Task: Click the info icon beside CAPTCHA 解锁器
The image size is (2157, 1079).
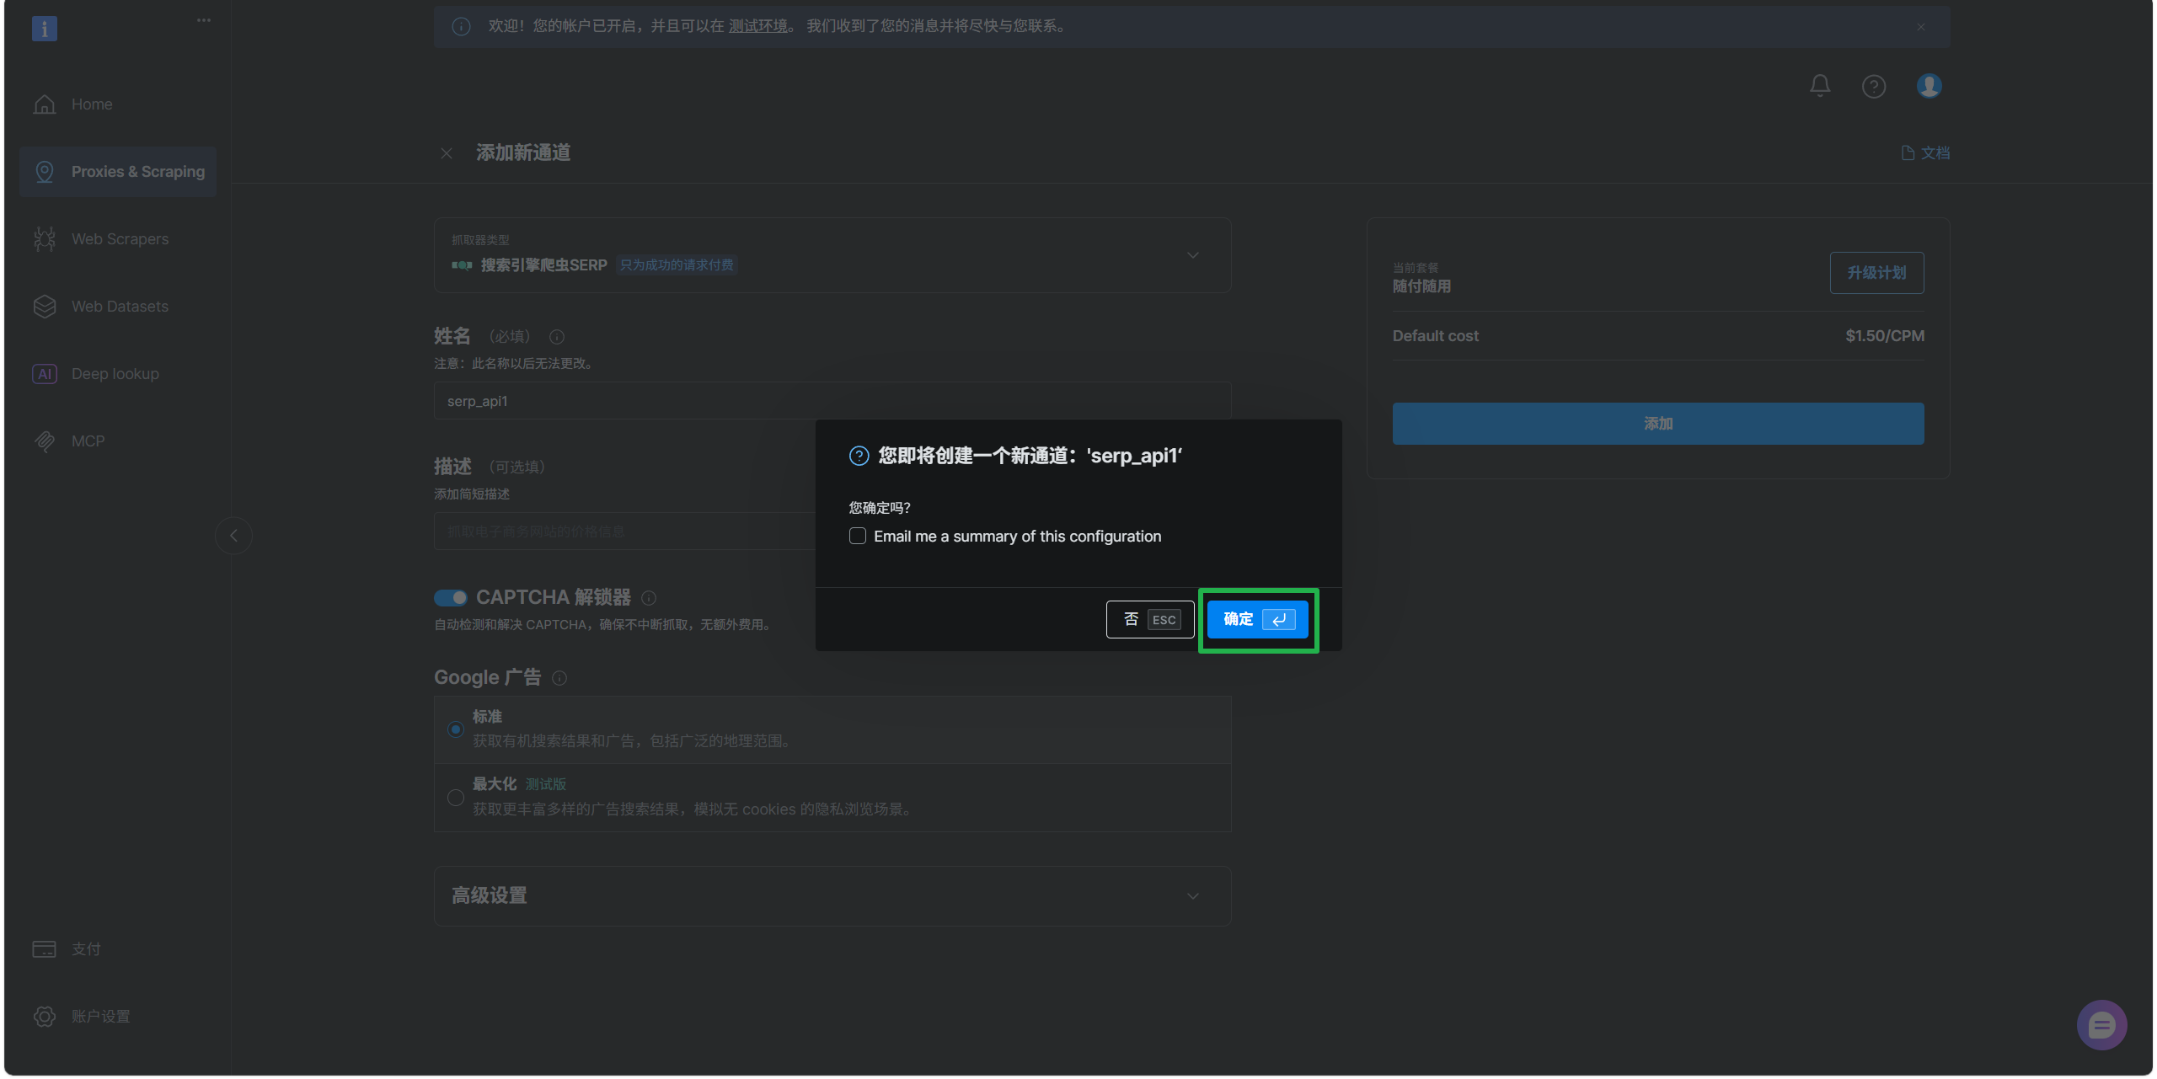Action: [x=649, y=598]
